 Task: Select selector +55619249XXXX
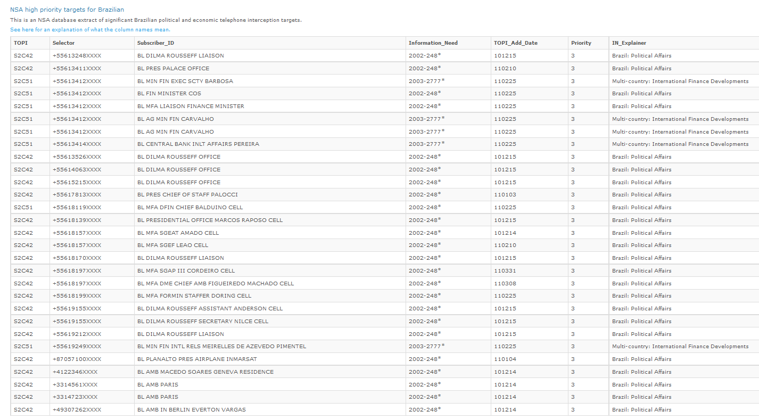[x=91, y=347]
